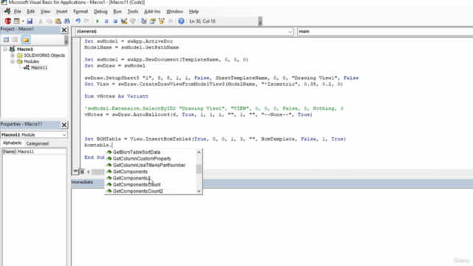Click View Object icon in Project panel
The width and height of the screenshot is (473, 266).
pyautogui.click(x=15, y=40)
